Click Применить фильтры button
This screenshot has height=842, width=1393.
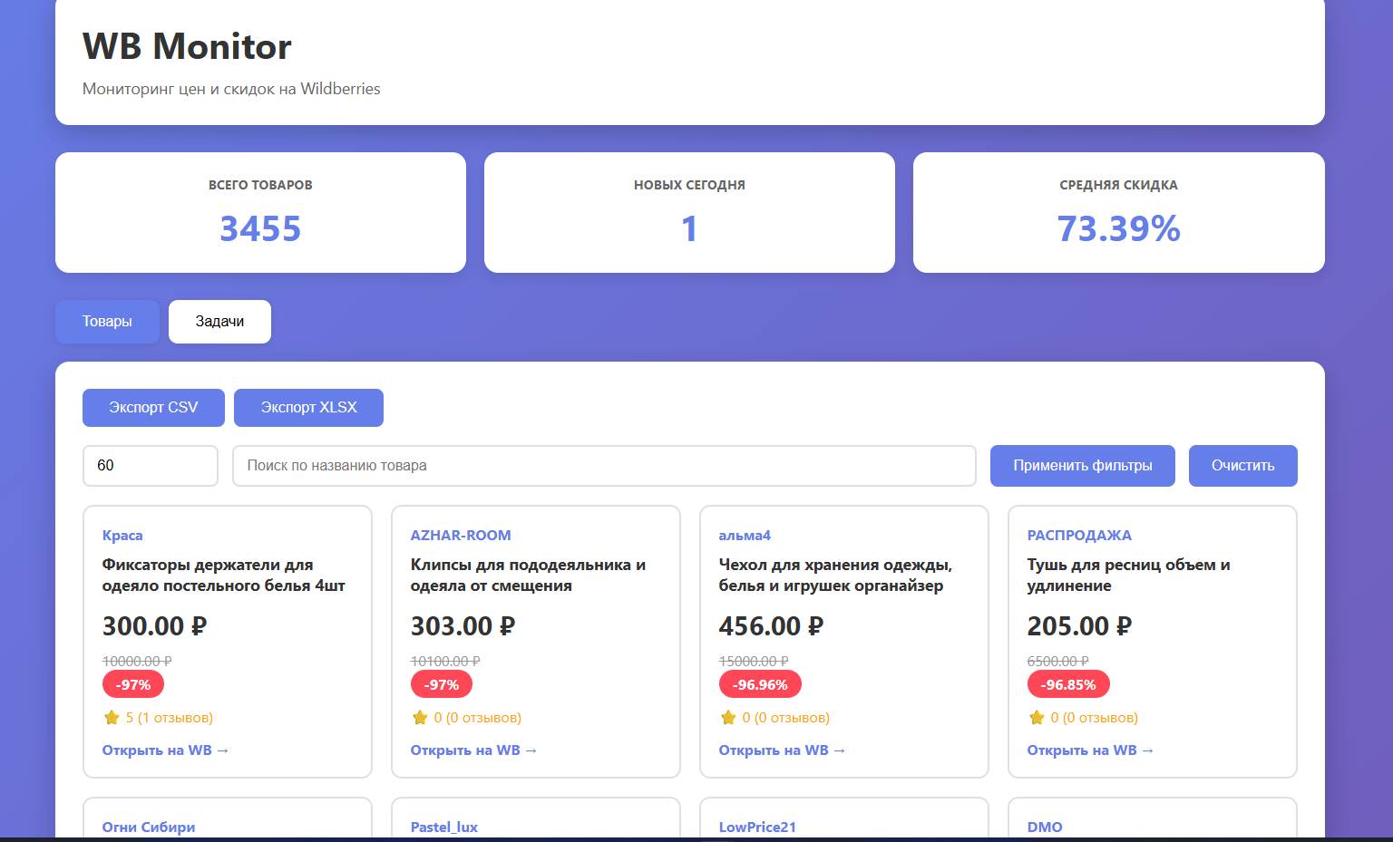click(x=1083, y=466)
